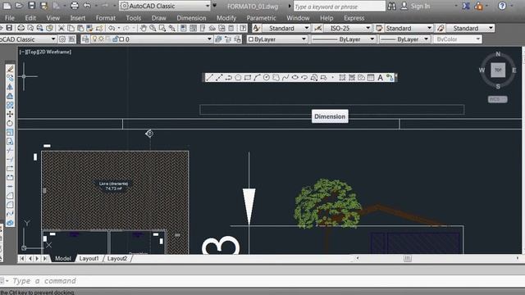Viewport: 525px width, 295px height.
Task: Click the ViewCube TOP face
Action: point(498,70)
